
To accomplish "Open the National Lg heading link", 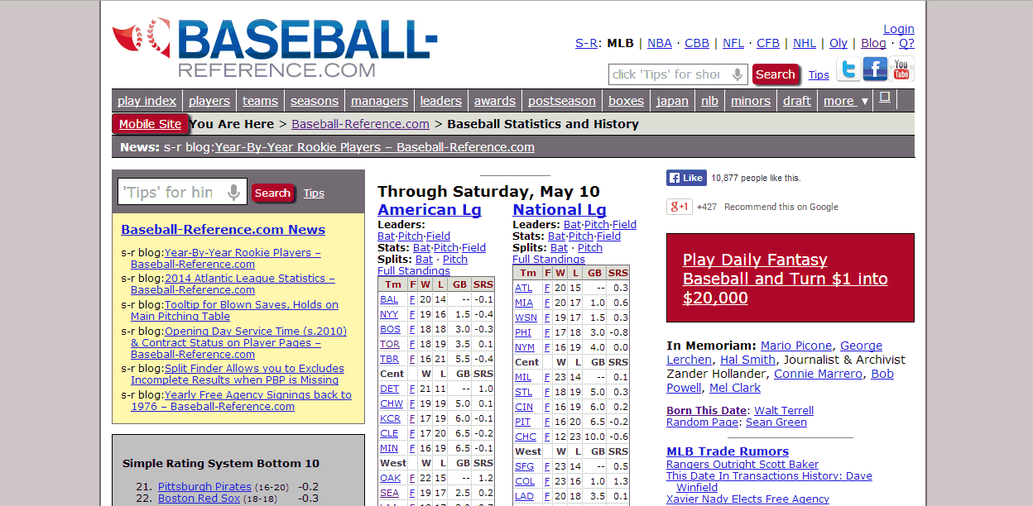I will click(x=560, y=210).
